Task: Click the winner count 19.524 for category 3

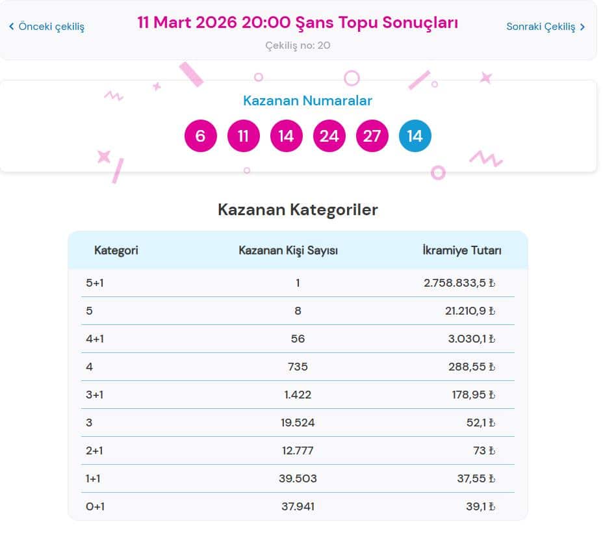Action: pos(298,423)
